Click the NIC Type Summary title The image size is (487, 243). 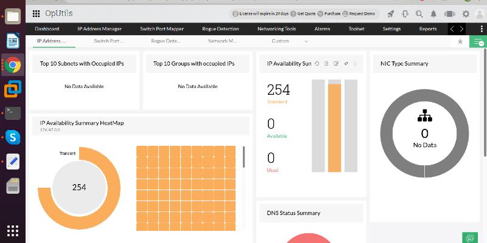tap(404, 64)
